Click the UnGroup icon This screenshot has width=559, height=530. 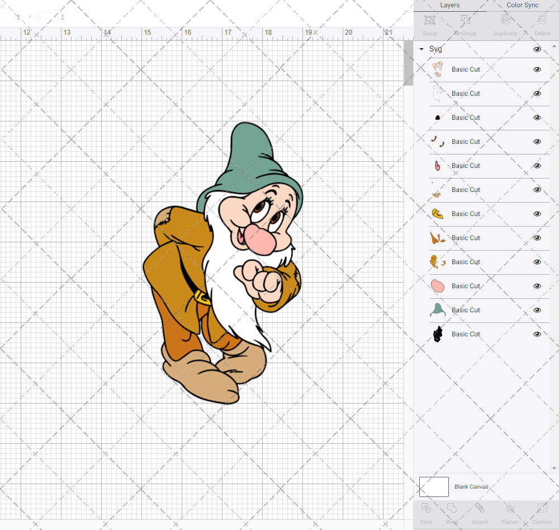tap(465, 20)
